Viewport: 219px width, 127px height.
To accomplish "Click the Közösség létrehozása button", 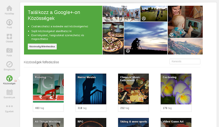I will tap(42, 47).
